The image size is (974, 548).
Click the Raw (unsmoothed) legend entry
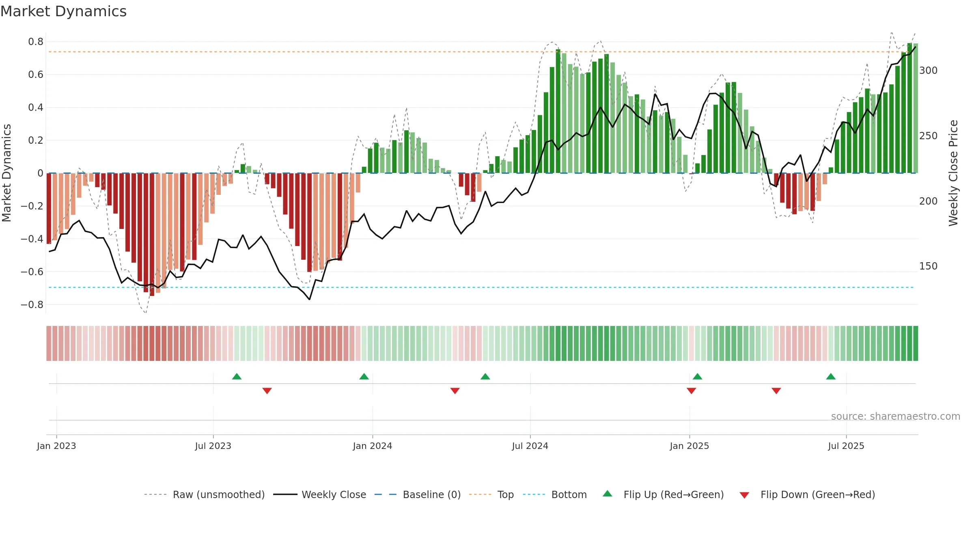point(205,494)
